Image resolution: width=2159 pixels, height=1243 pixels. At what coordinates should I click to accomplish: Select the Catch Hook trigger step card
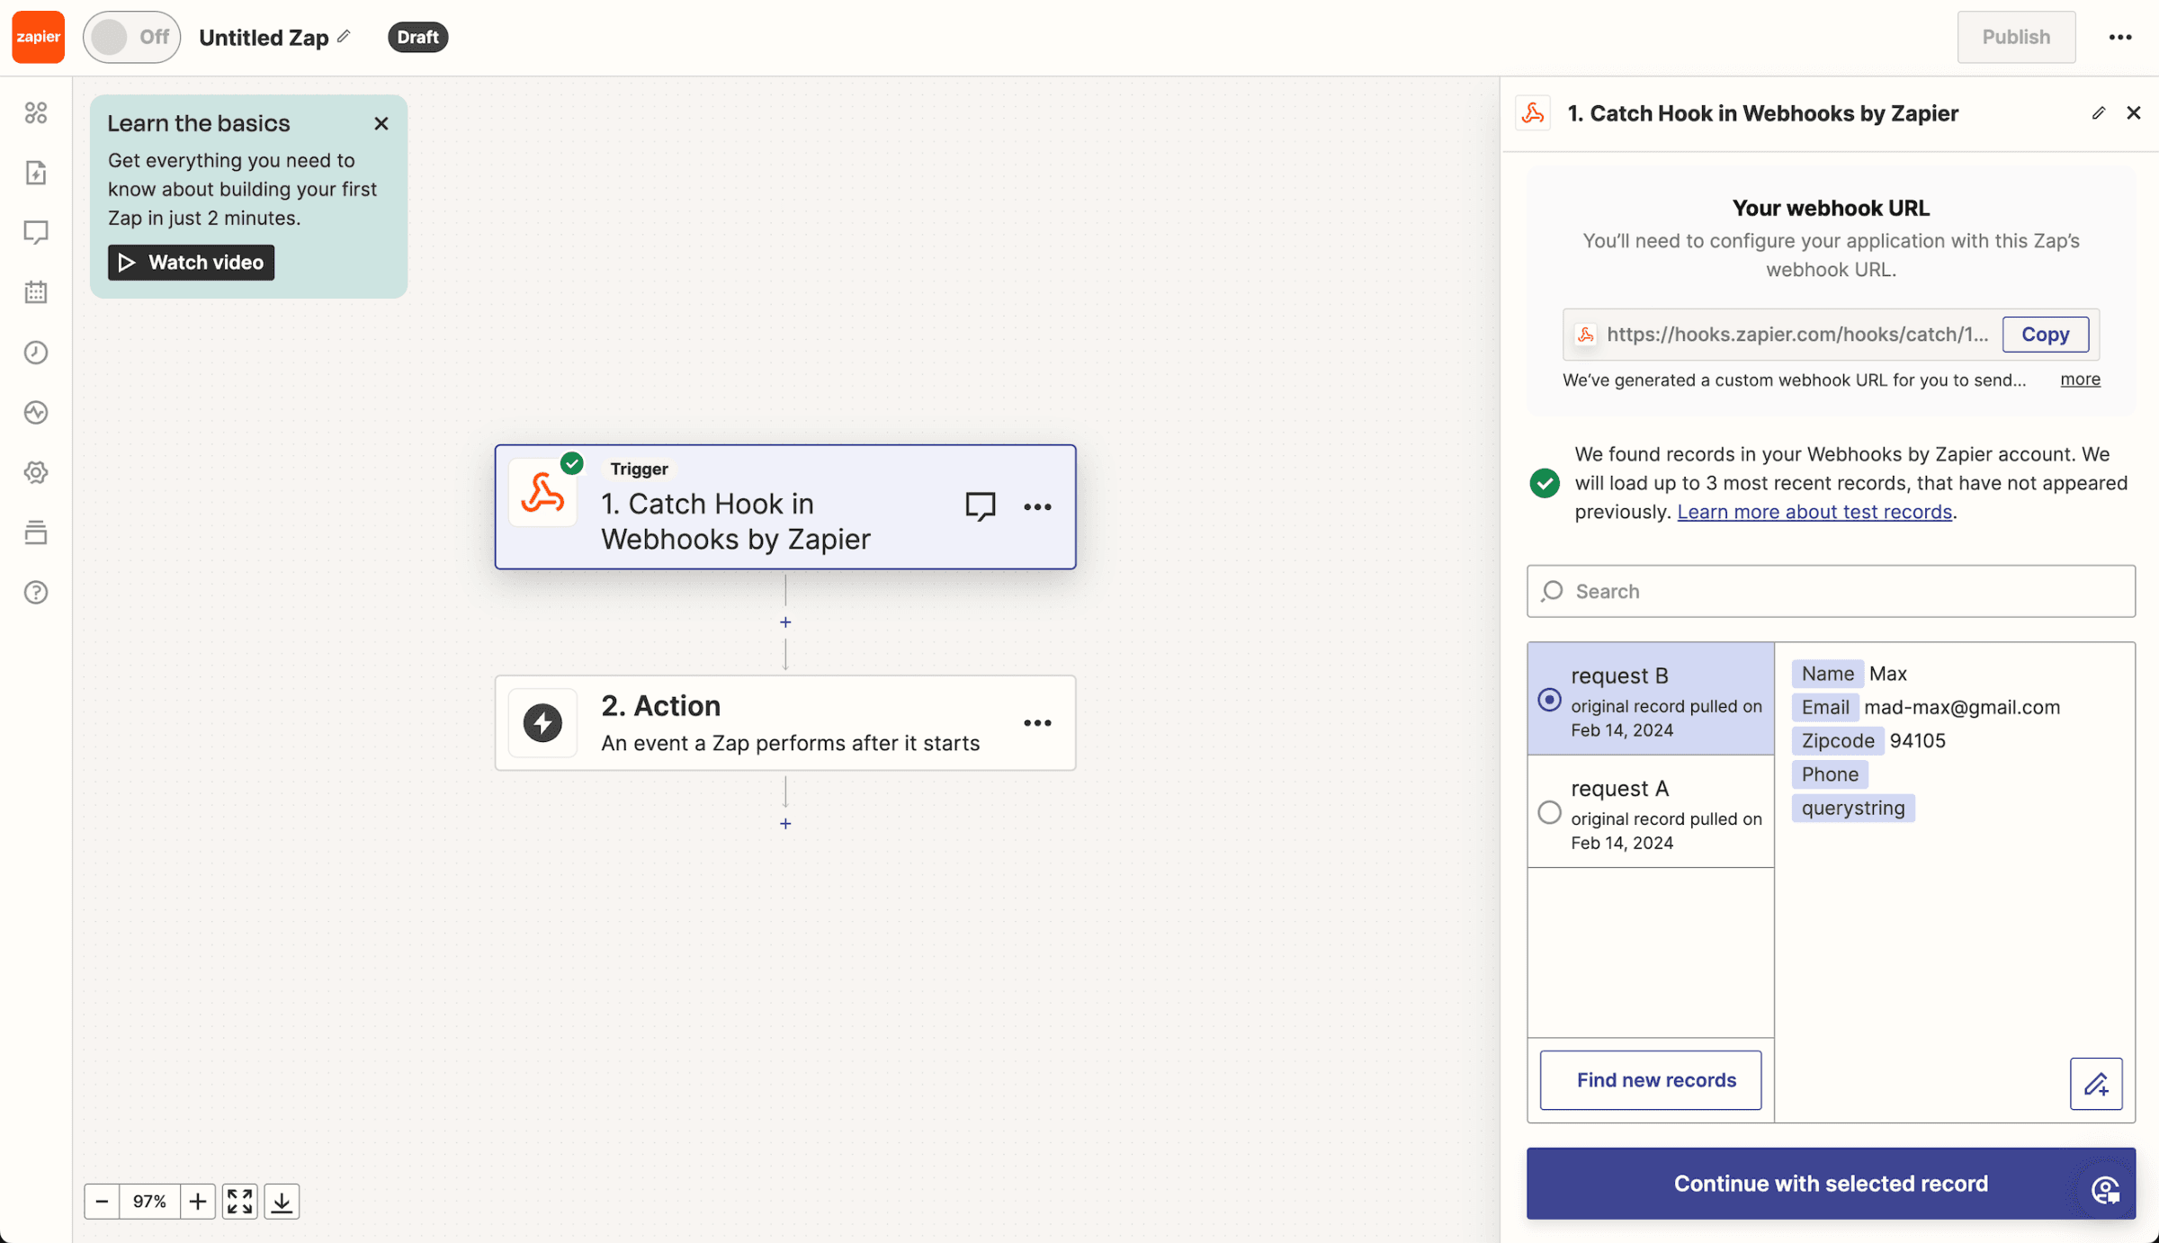coord(785,506)
